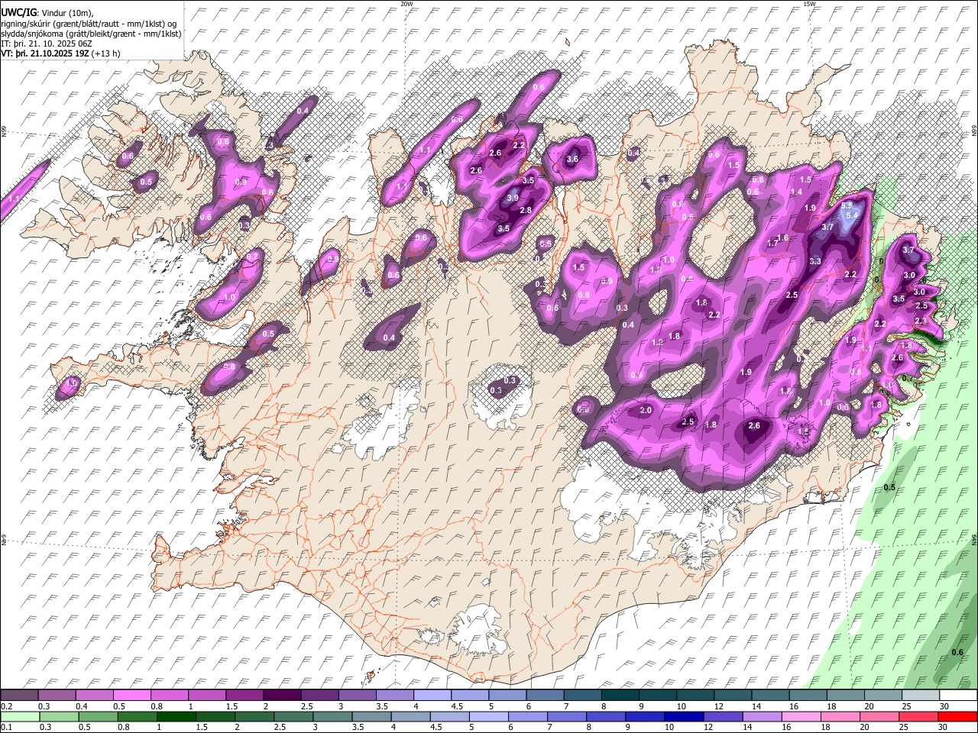Select the pale lavender 4 swatch in top legend row
978x733 pixels.
pyautogui.click(x=432, y=695)
